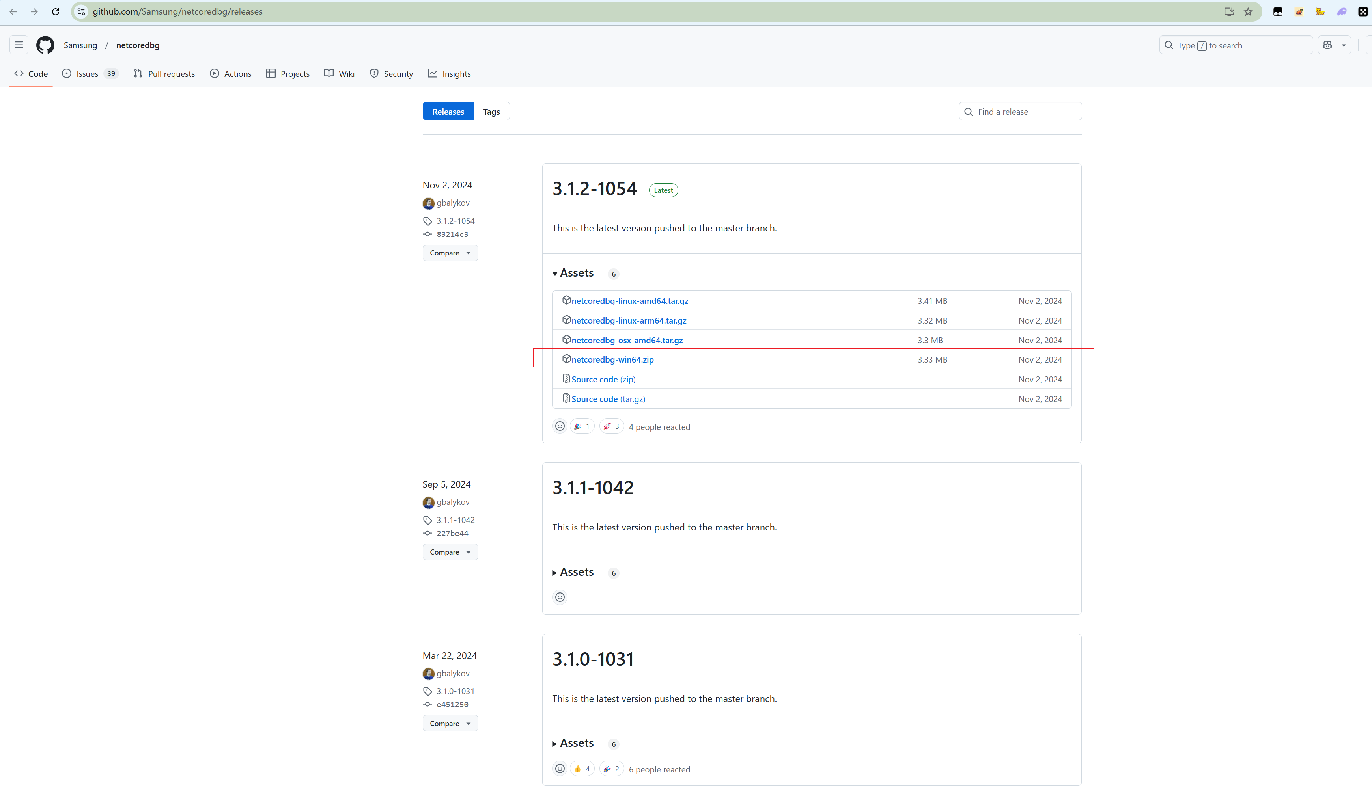
Task: Open the Issues tab
Action: pyautogui.click(x=87, y=74)
